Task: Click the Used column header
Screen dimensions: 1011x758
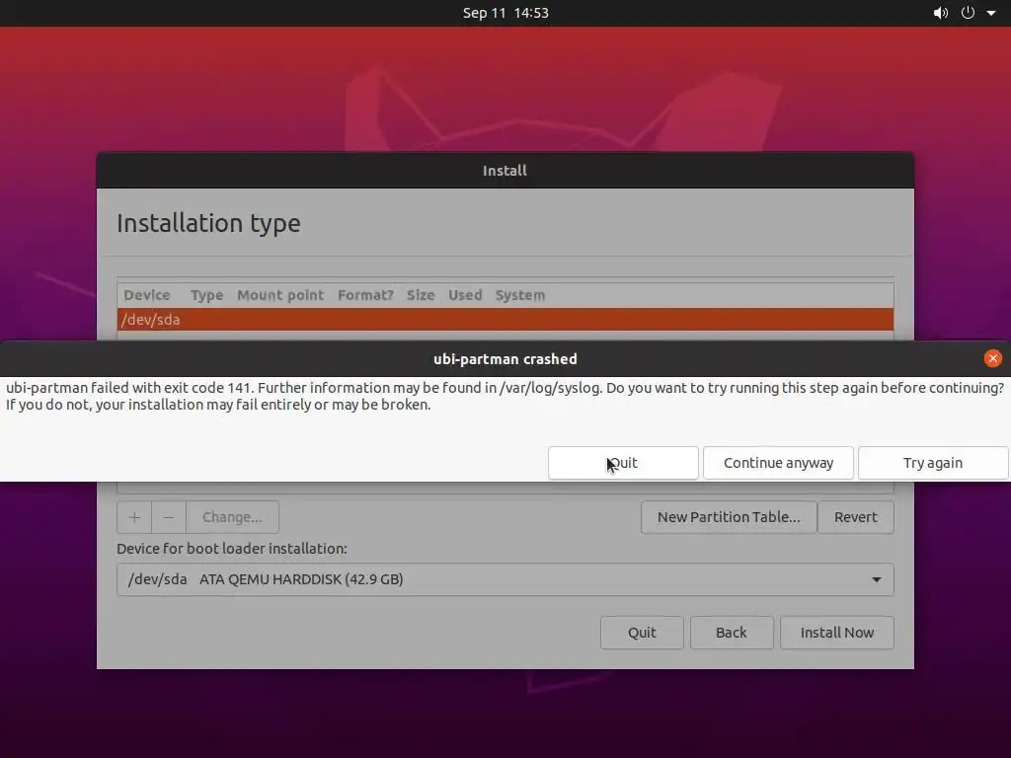Action: tap(466, 295)
